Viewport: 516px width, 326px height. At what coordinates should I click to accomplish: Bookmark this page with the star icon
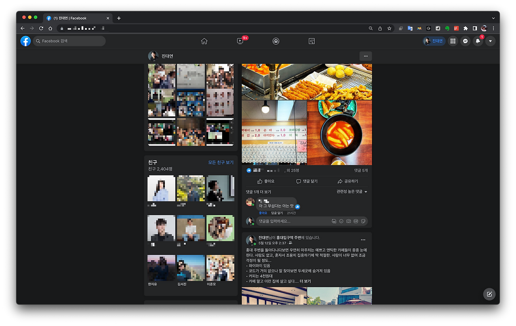pyautogui.click(x=389, y=29)
